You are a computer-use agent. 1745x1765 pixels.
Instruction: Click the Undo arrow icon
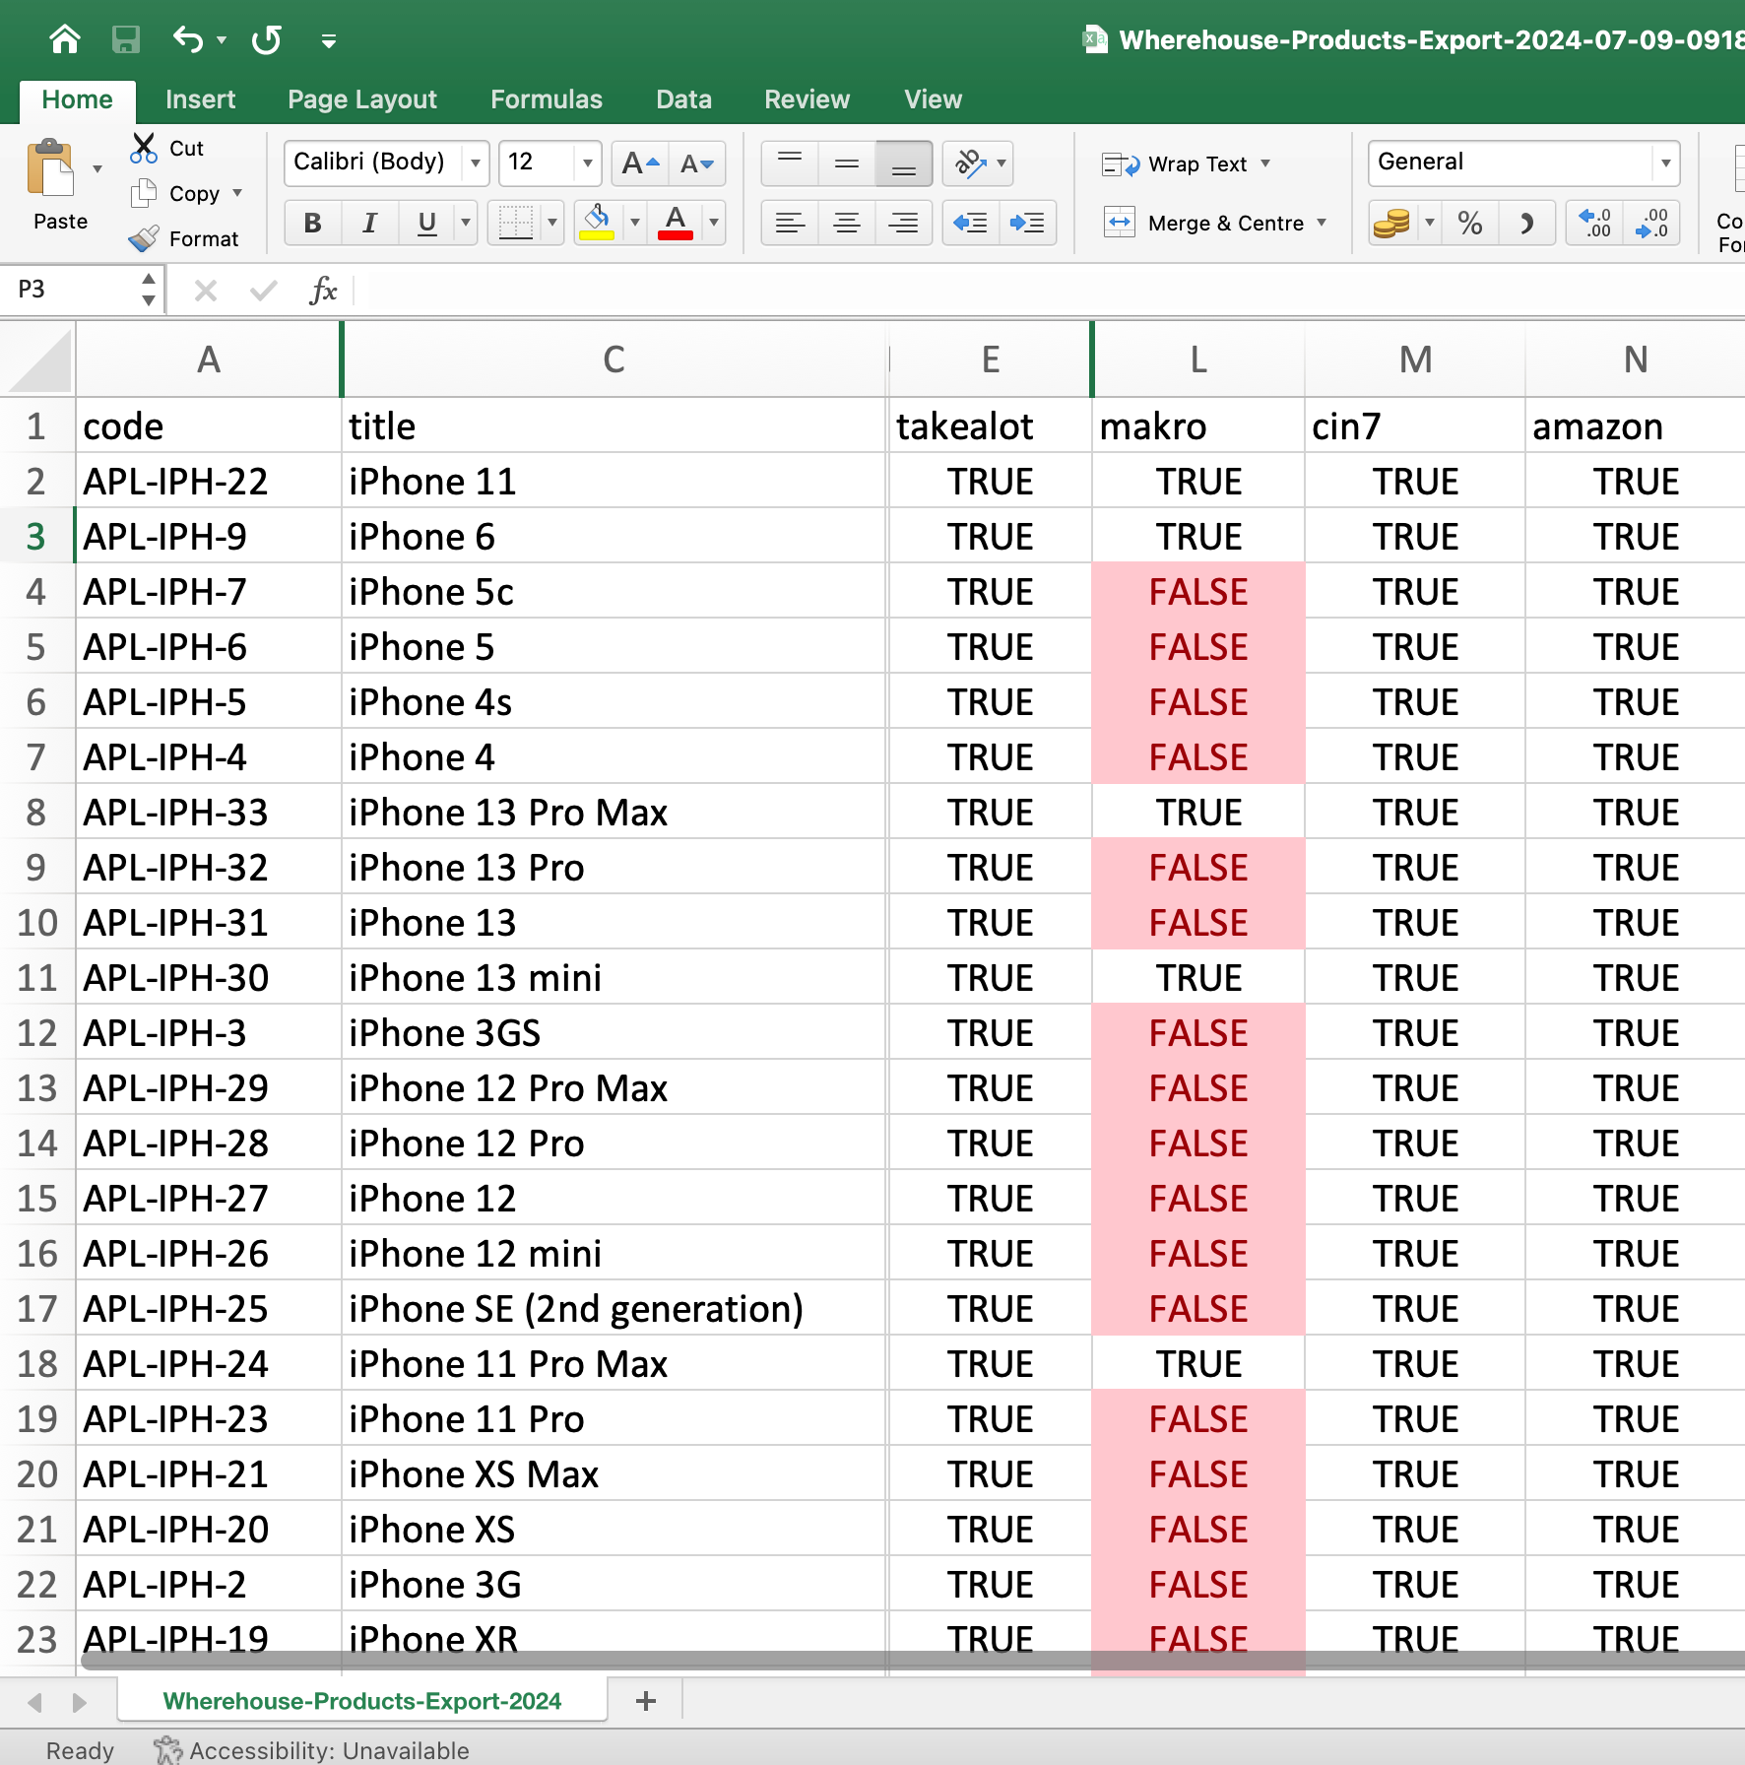[187, 39]
